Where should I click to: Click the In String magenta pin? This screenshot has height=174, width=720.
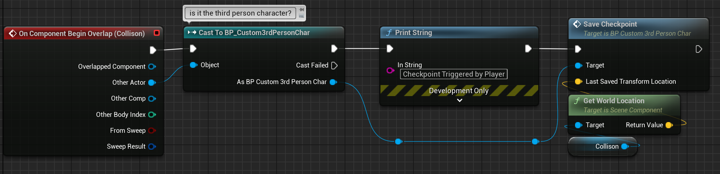click(x=390, y=70)
